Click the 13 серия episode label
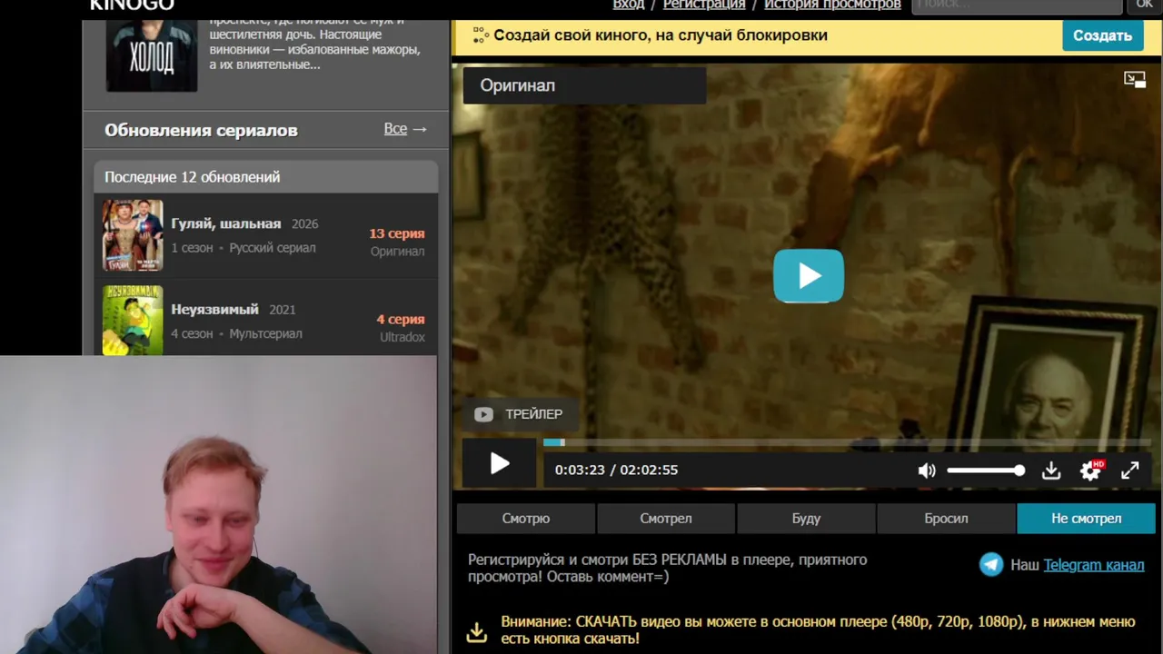1163x654 pixels. tap(397, 233)
